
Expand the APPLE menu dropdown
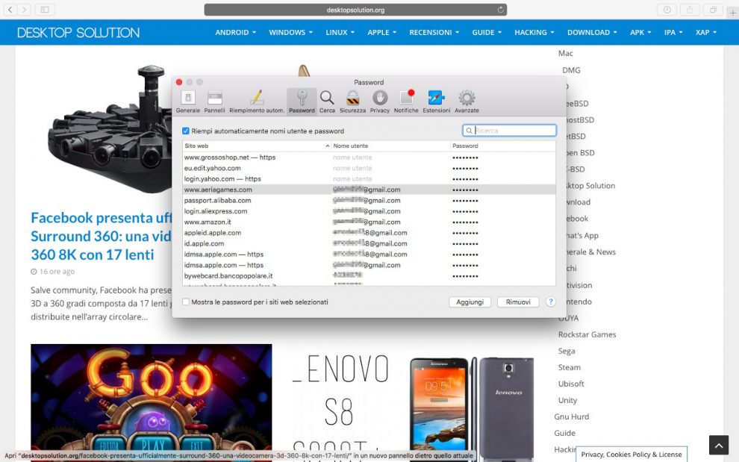381,32
